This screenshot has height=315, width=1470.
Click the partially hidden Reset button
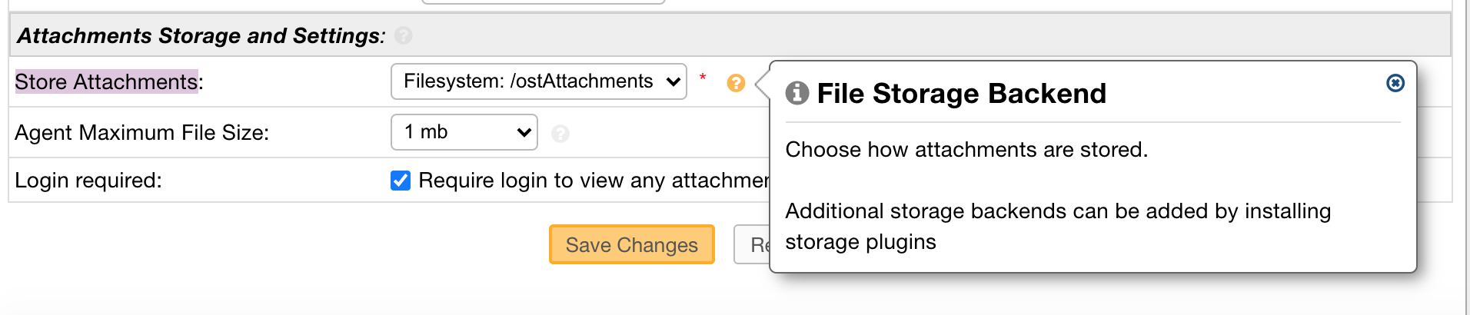[752, 244]
